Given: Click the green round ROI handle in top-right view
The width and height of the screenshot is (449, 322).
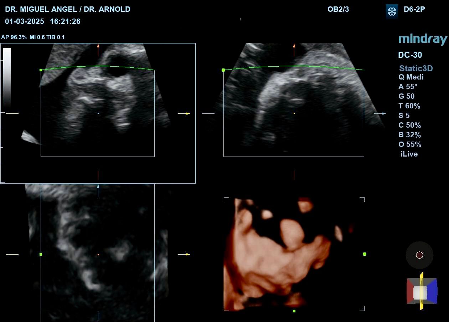Looking at the screenshot, I should (x=223, y=70).
